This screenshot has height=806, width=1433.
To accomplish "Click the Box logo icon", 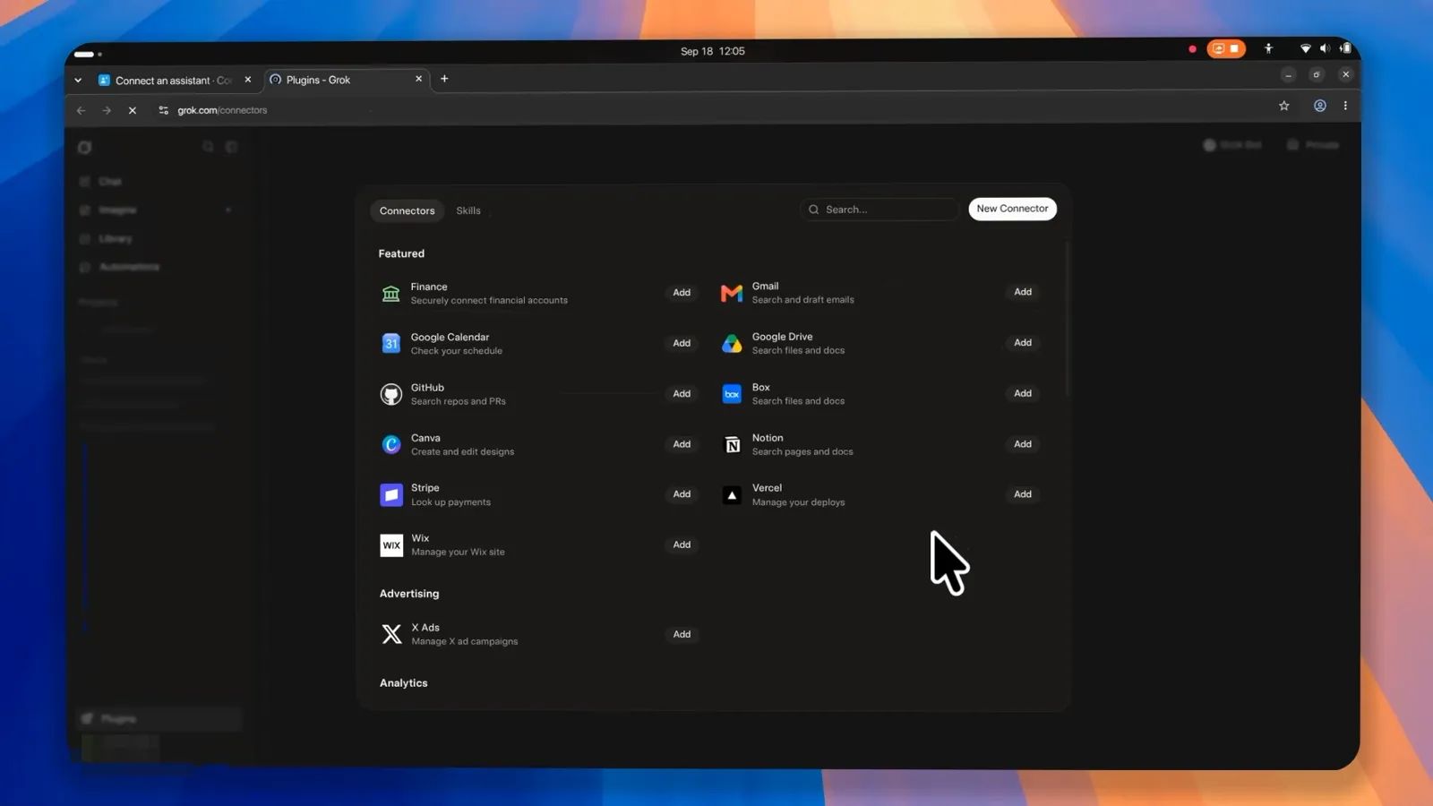I will 732,394.
